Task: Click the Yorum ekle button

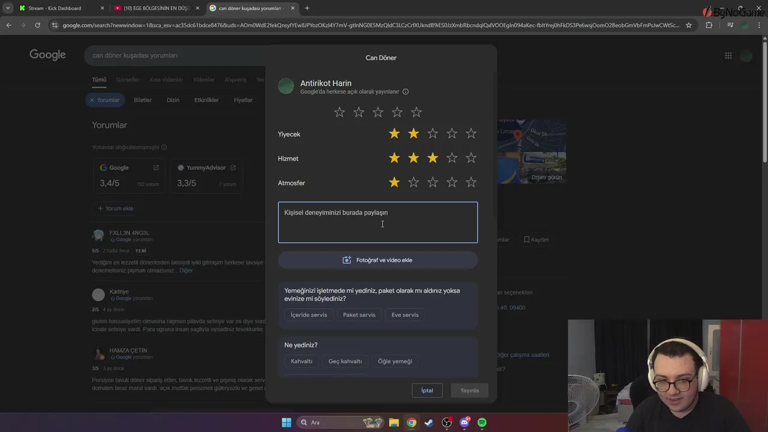Action: coord(115,208)
